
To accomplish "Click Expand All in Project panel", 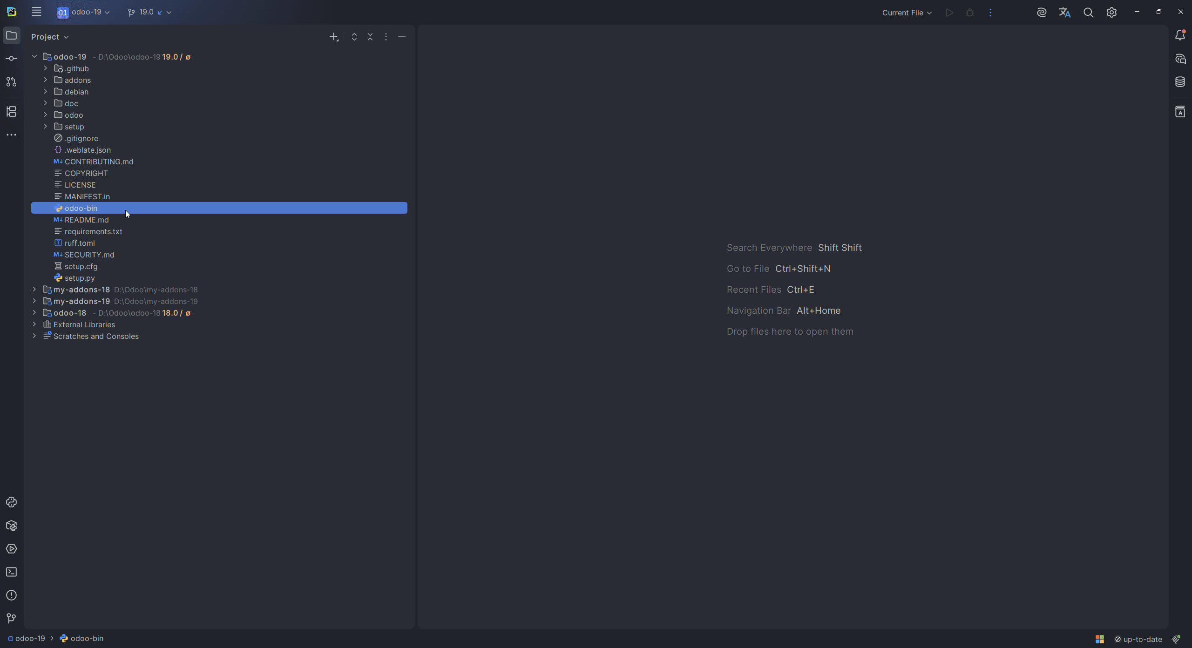I will [x=354, y=37].
